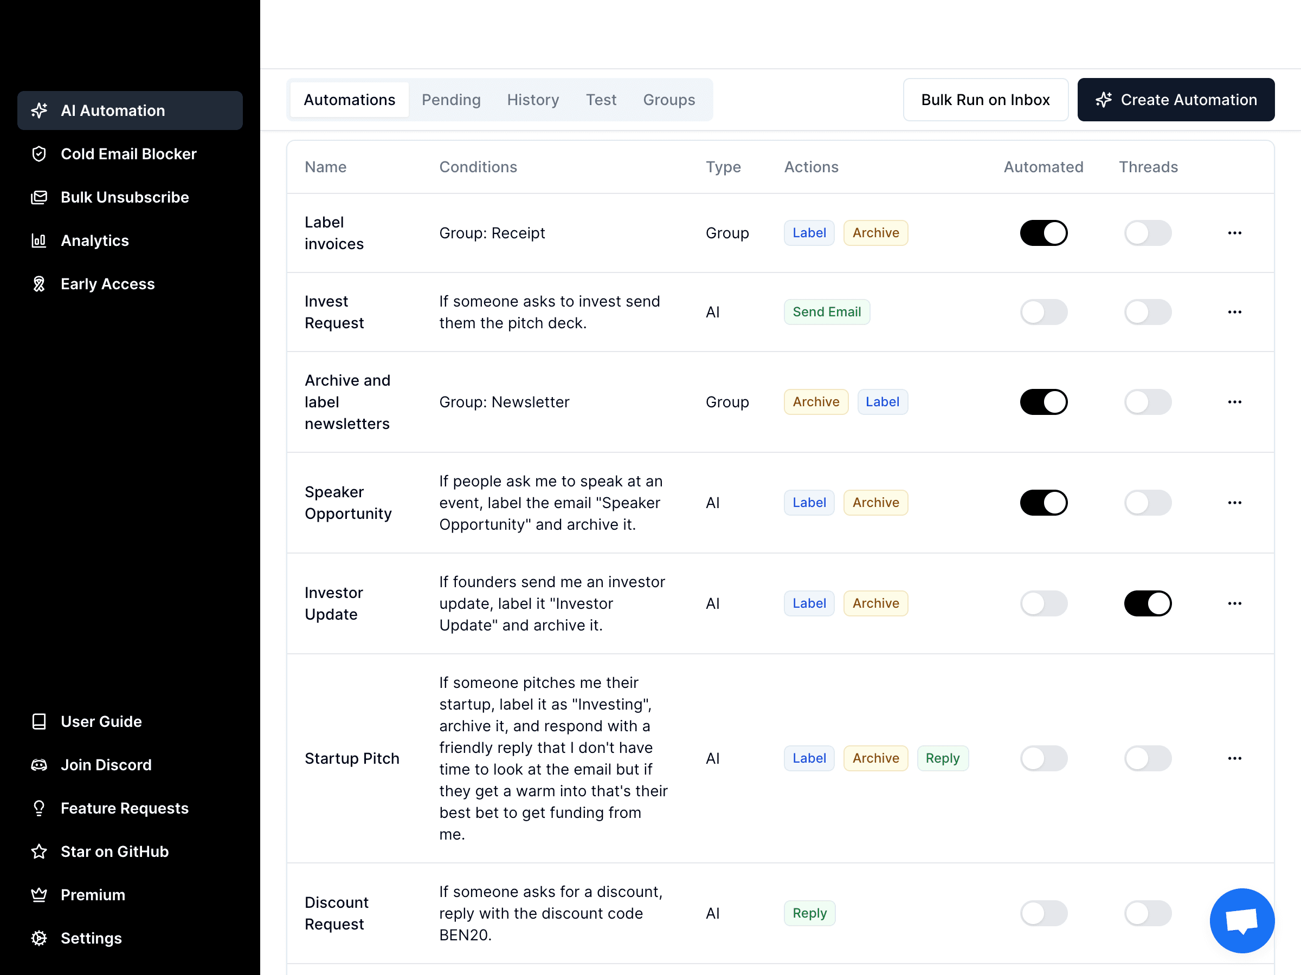Disable Automated toggle for Archive and label newsletters

(x=1044, y=402)
